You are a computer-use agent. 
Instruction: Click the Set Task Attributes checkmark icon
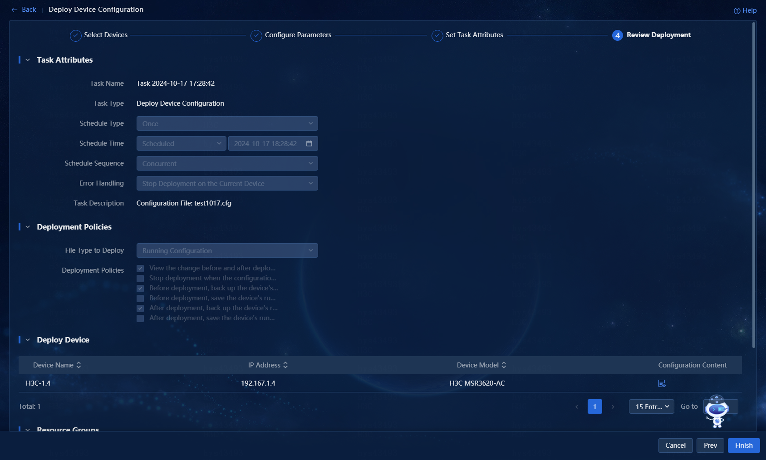tap(437, 35)
